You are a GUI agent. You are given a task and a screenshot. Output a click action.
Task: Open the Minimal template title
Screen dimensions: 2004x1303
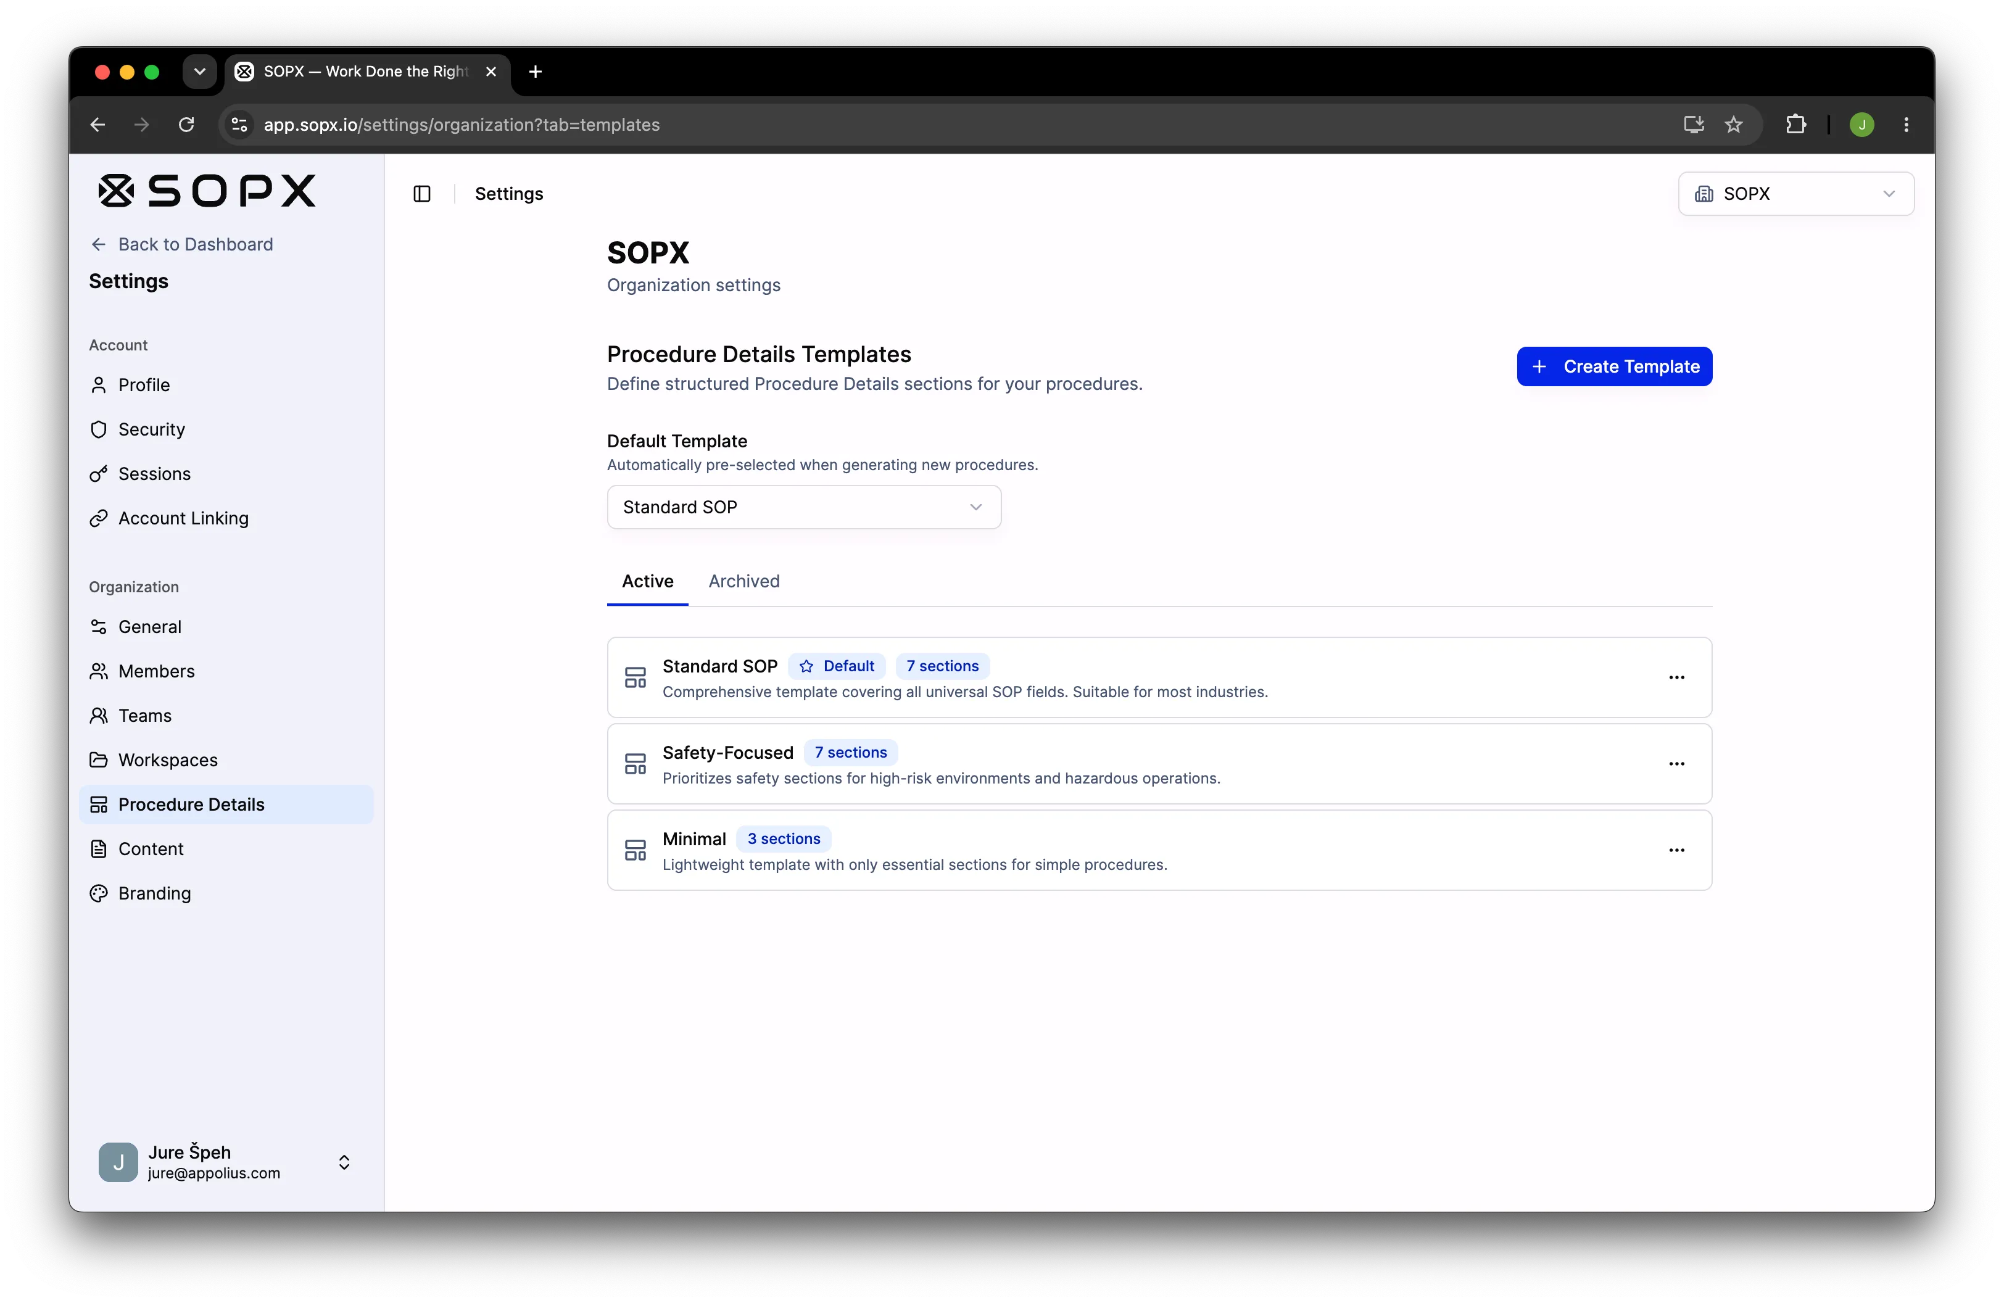tap(694, 839)
